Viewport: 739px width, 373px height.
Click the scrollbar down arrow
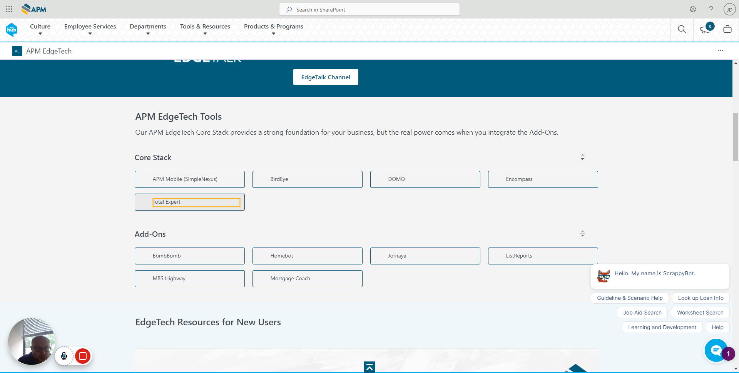(736, 369)
